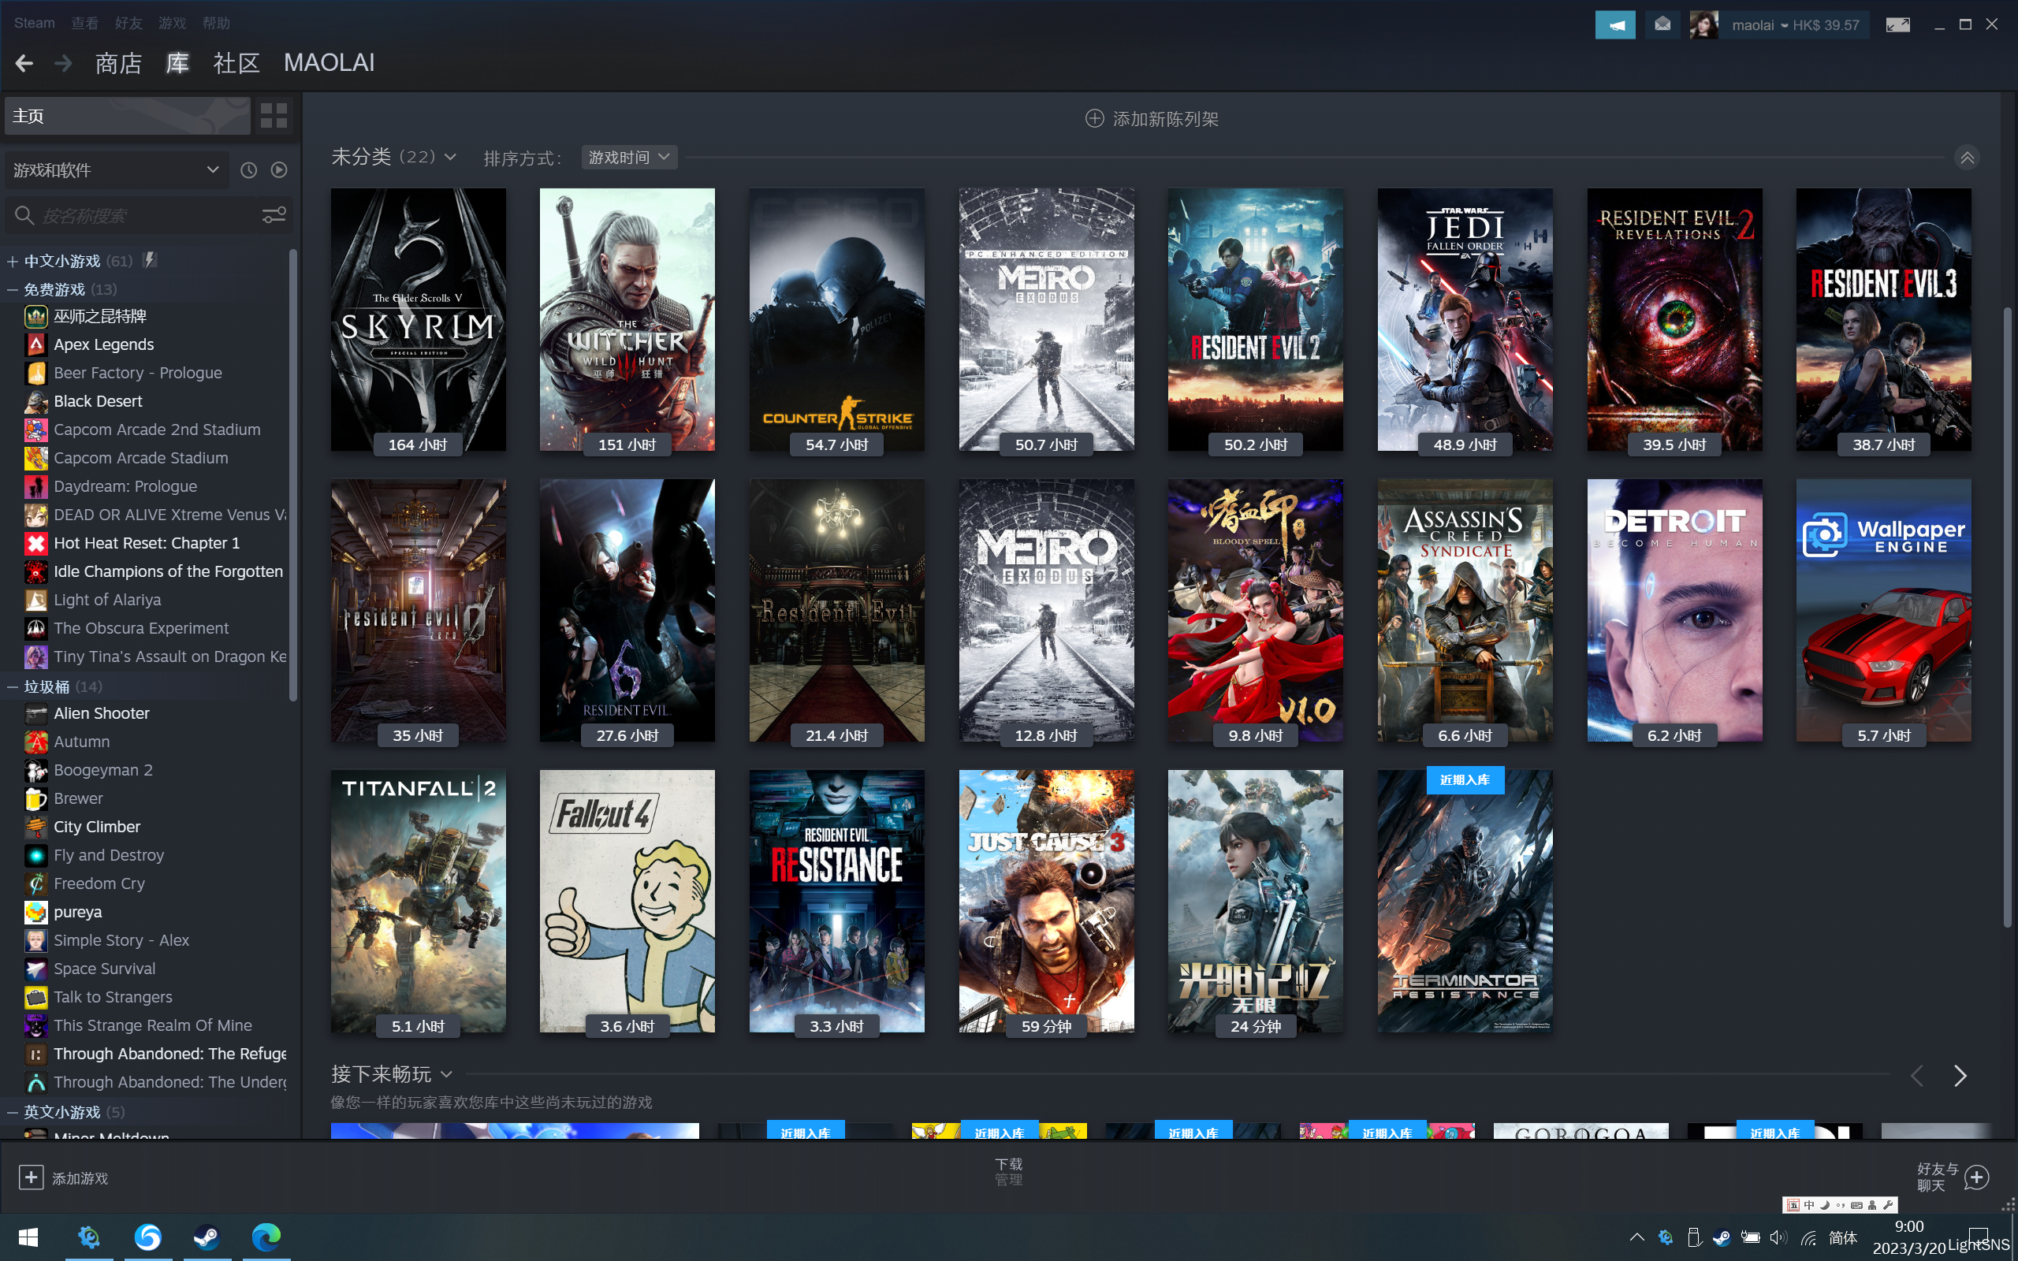Click Apex Legends game icon in sidebar
Viewport: 2018px width, 1261px height.
coord(35,344)
